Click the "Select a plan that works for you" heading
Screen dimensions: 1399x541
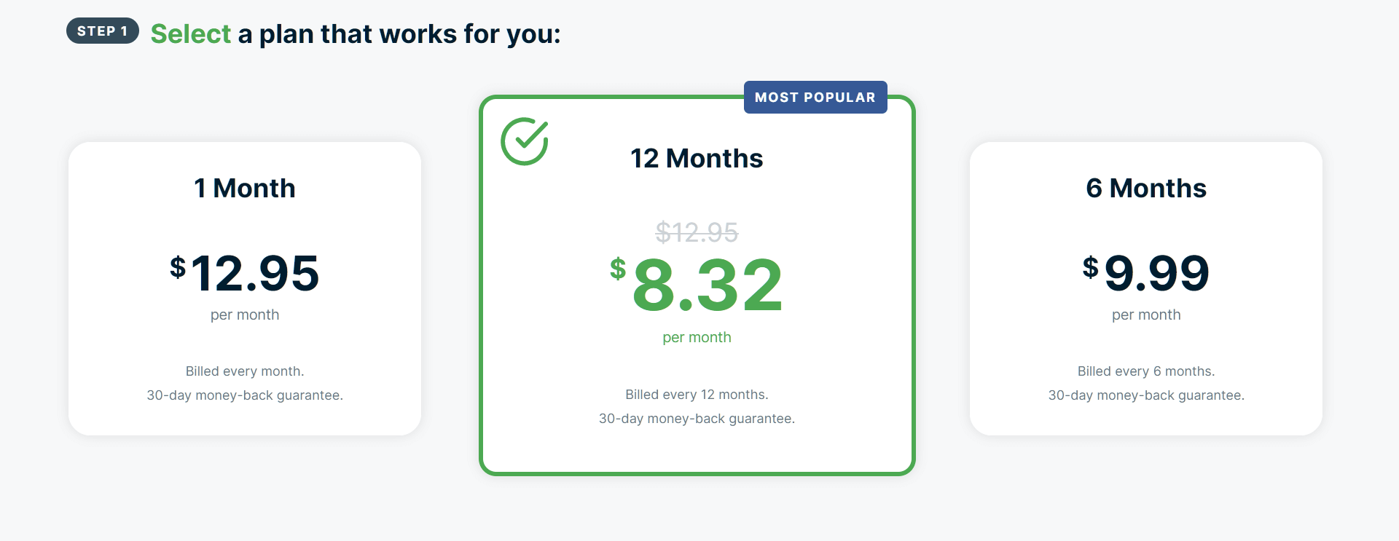356,34
